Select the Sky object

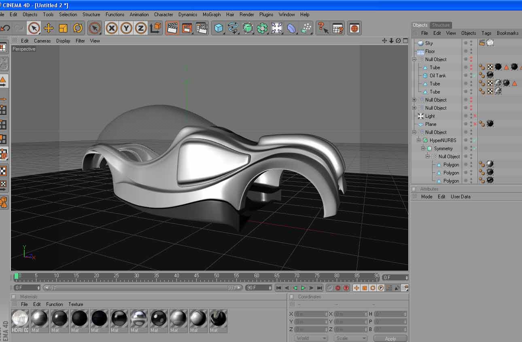pos(429,43)
